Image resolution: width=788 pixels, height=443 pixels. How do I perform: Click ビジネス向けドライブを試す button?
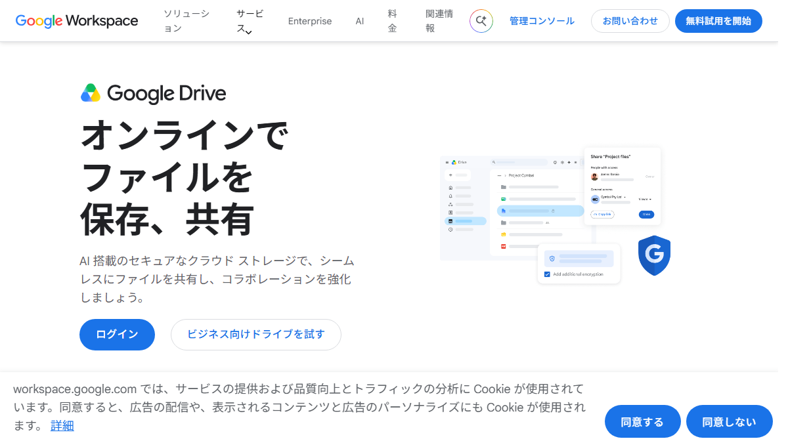pos(256,335)
